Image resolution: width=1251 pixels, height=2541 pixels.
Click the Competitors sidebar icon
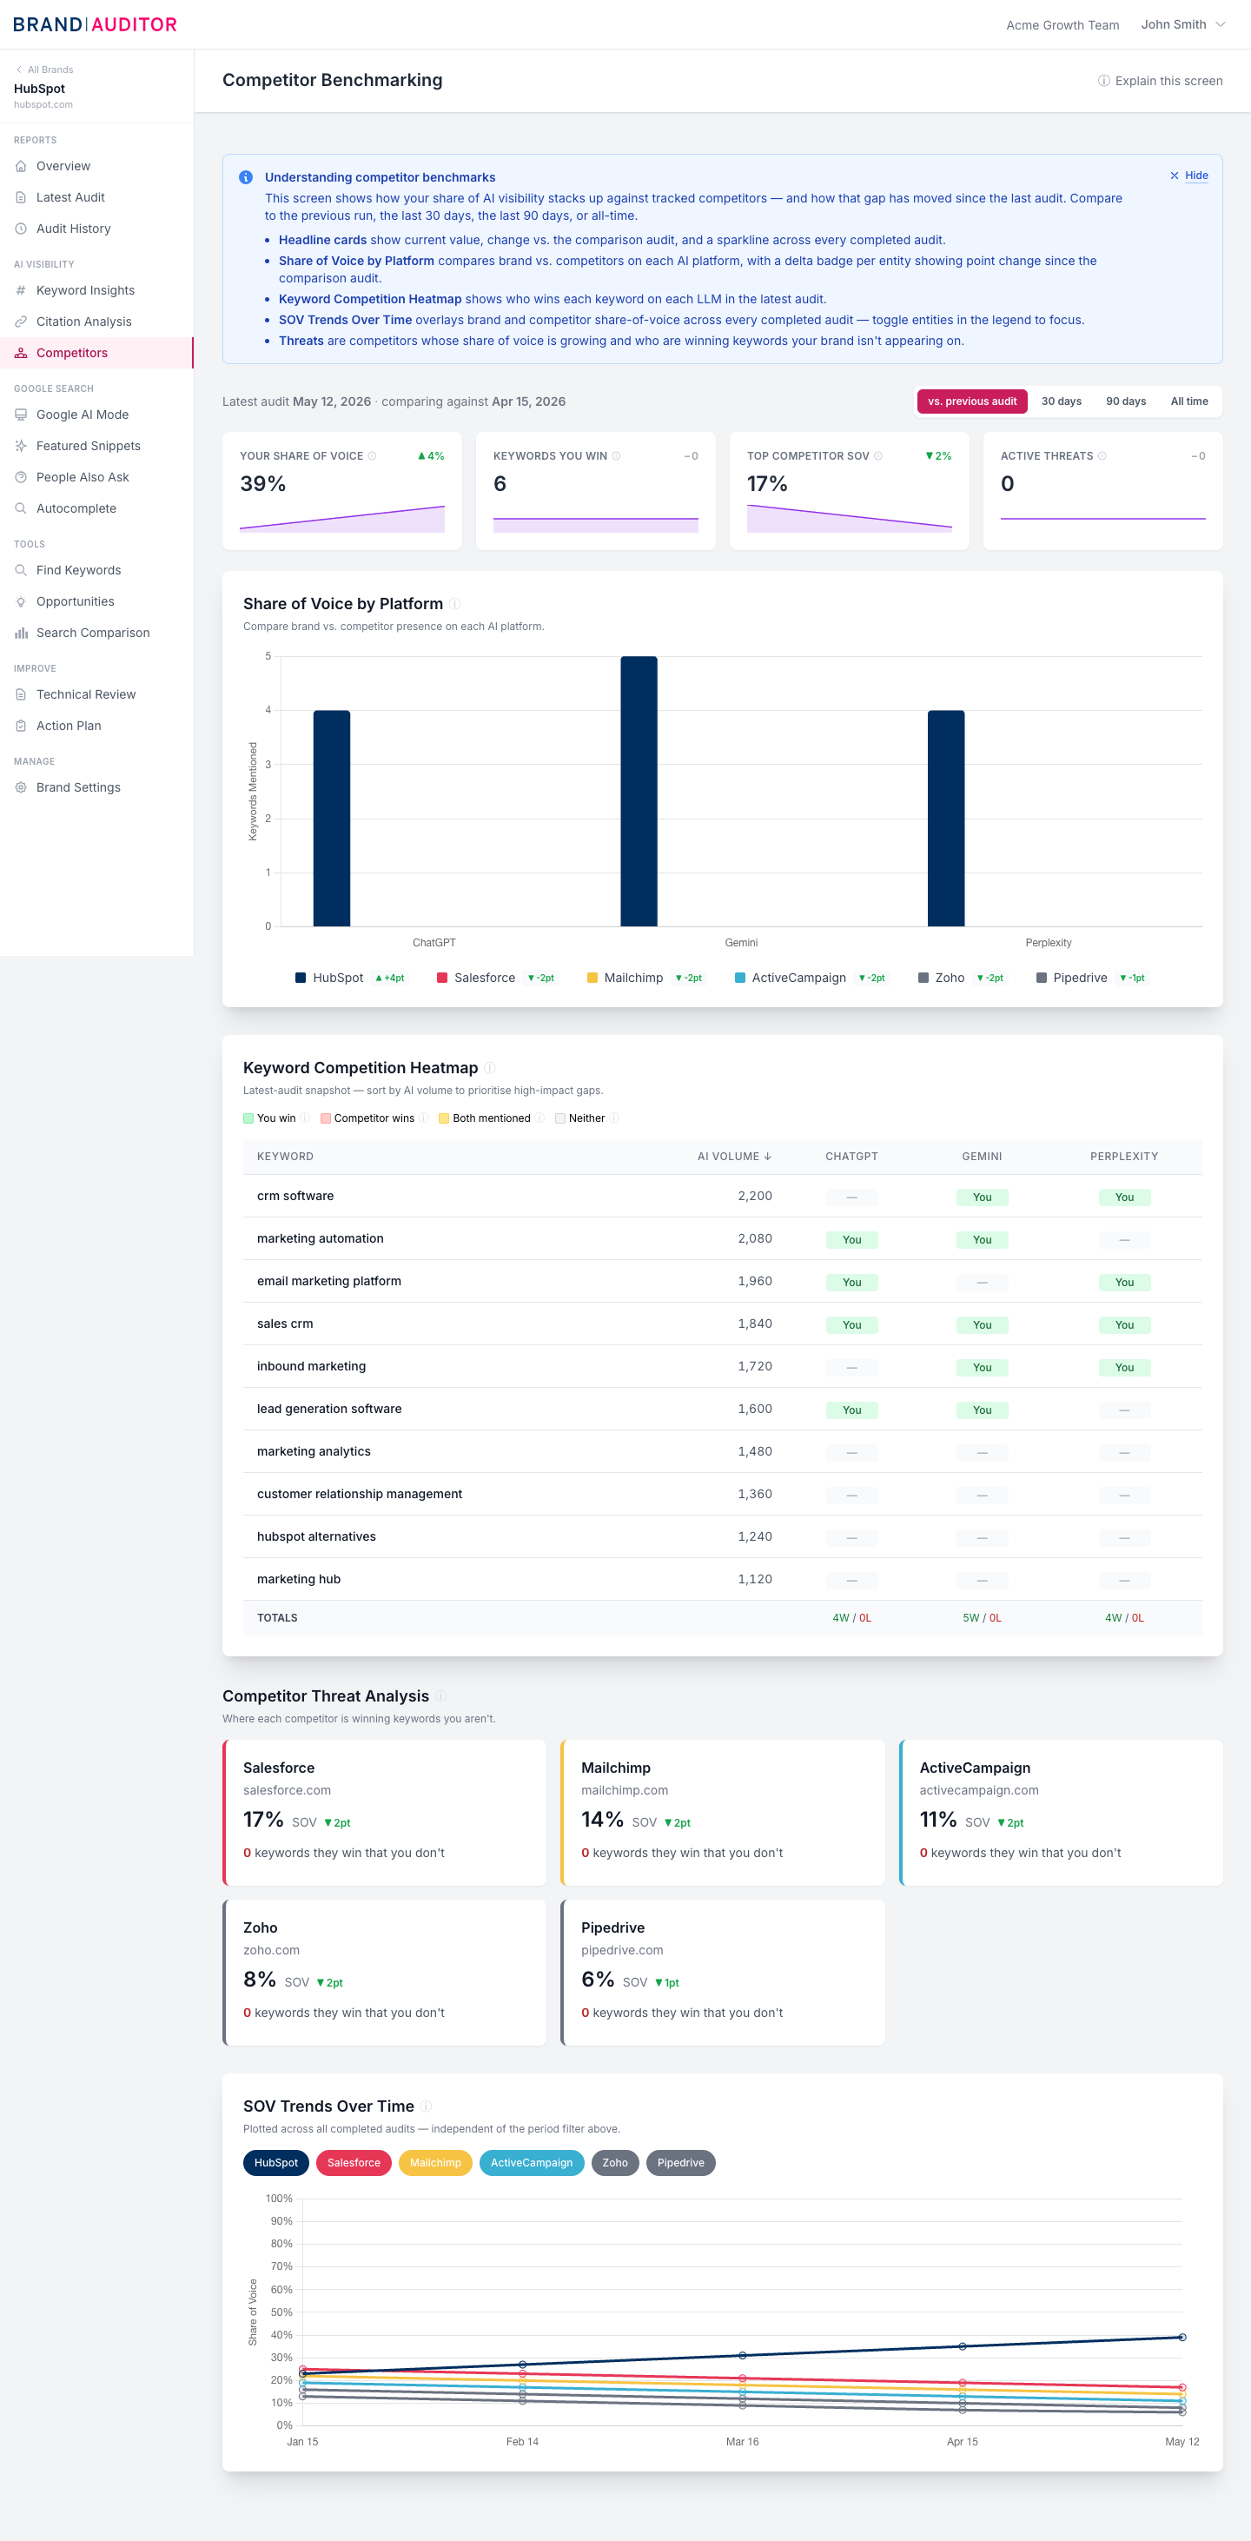point(21,353)
